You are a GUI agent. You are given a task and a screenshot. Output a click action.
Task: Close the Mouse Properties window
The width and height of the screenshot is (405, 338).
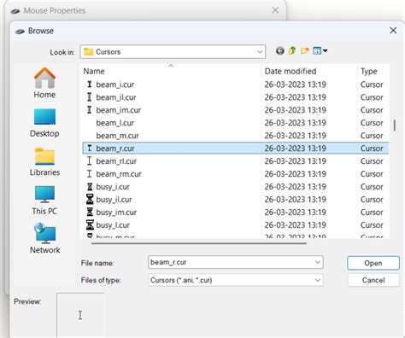pyautogui.click(x=275, y=10)
